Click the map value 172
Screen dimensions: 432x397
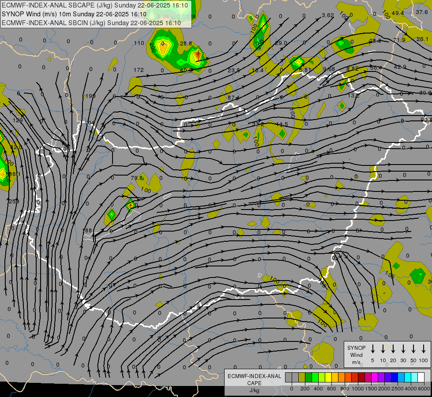point(139,70)
